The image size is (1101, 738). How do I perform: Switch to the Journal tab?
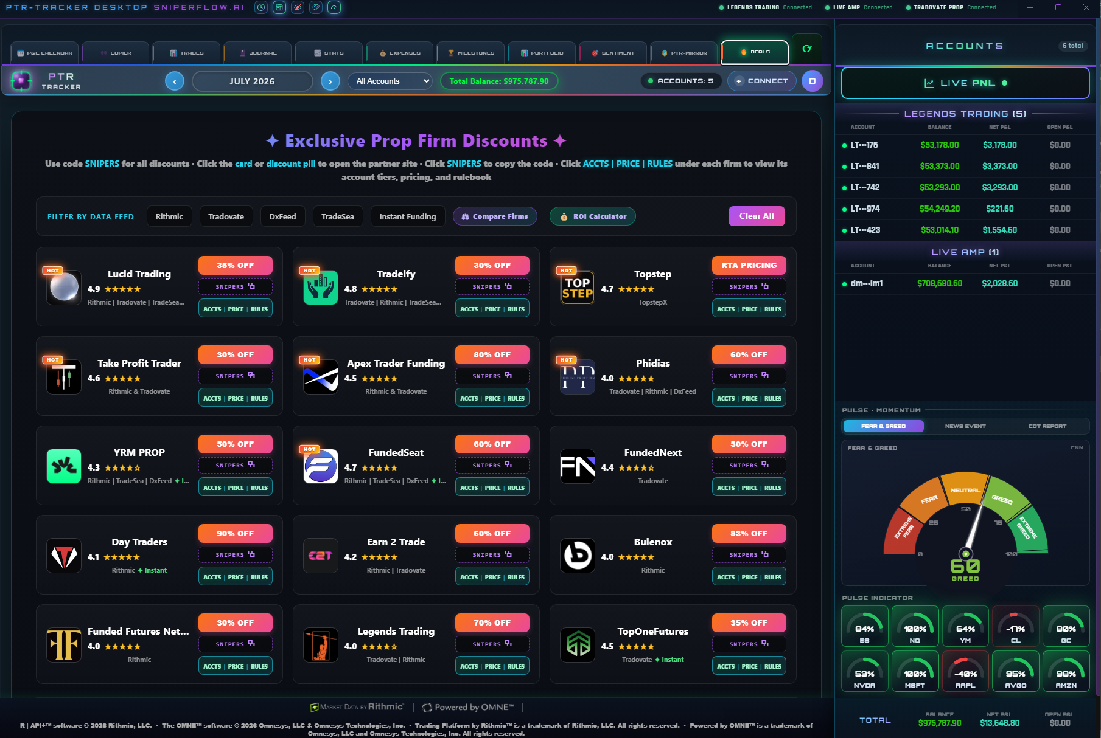[258, 53]
